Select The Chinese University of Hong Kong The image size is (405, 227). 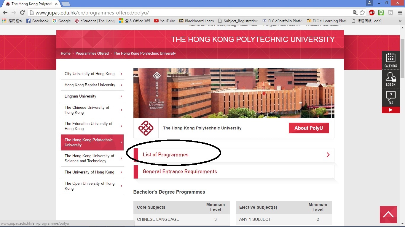pyautogui.click(x=92, y=110)
